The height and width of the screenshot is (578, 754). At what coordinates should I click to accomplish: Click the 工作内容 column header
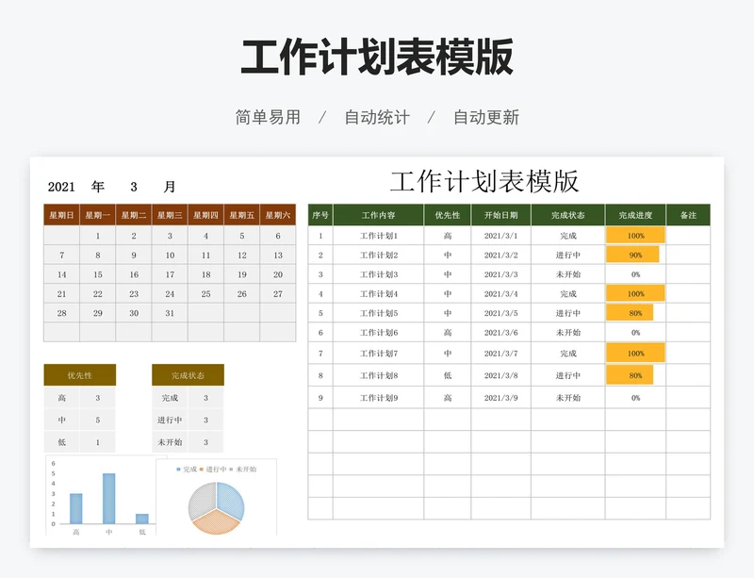[379, 215]
